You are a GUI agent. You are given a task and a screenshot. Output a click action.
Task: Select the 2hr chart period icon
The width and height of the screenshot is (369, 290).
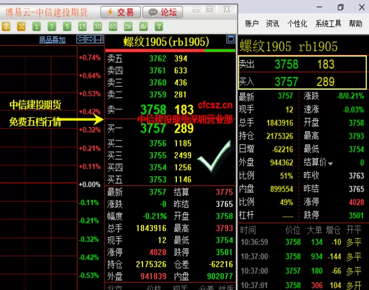128,26
